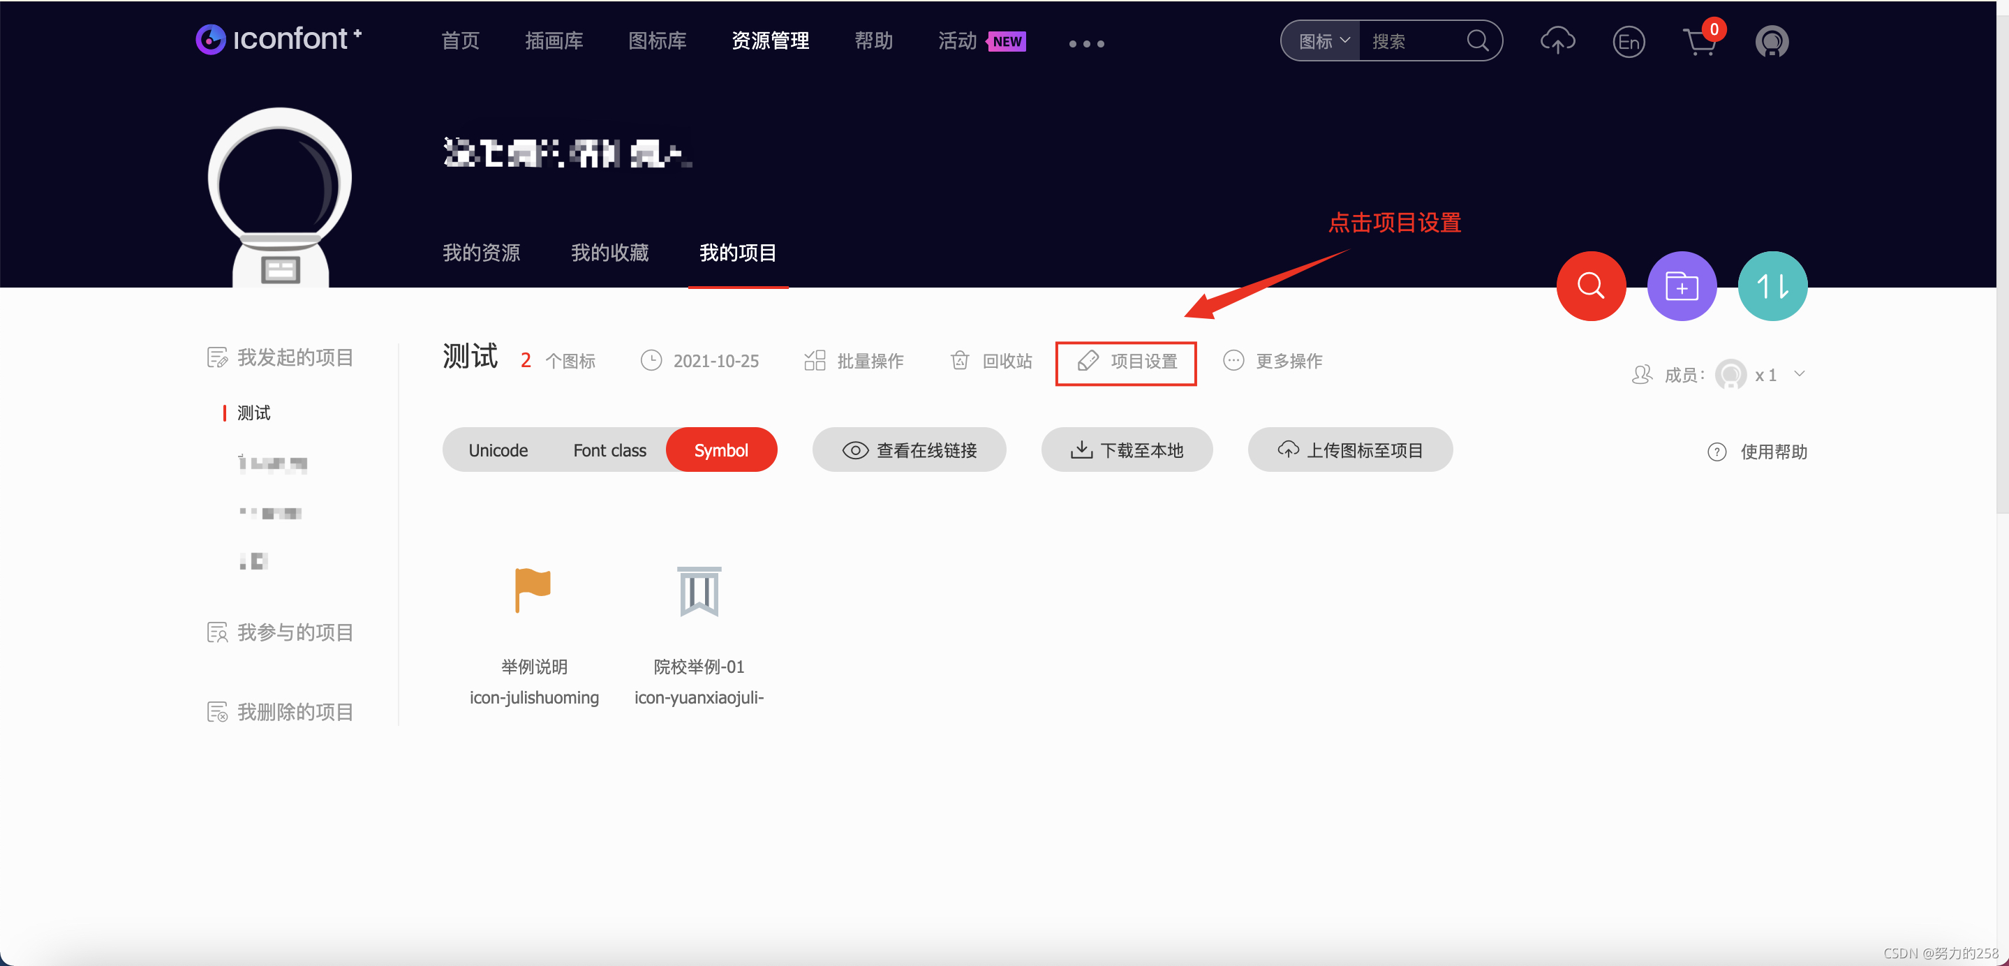This screenshot has height=966, width=2009.
Task: Select the 院校举例-01 bookmark icon
Action: pos(699,592)
